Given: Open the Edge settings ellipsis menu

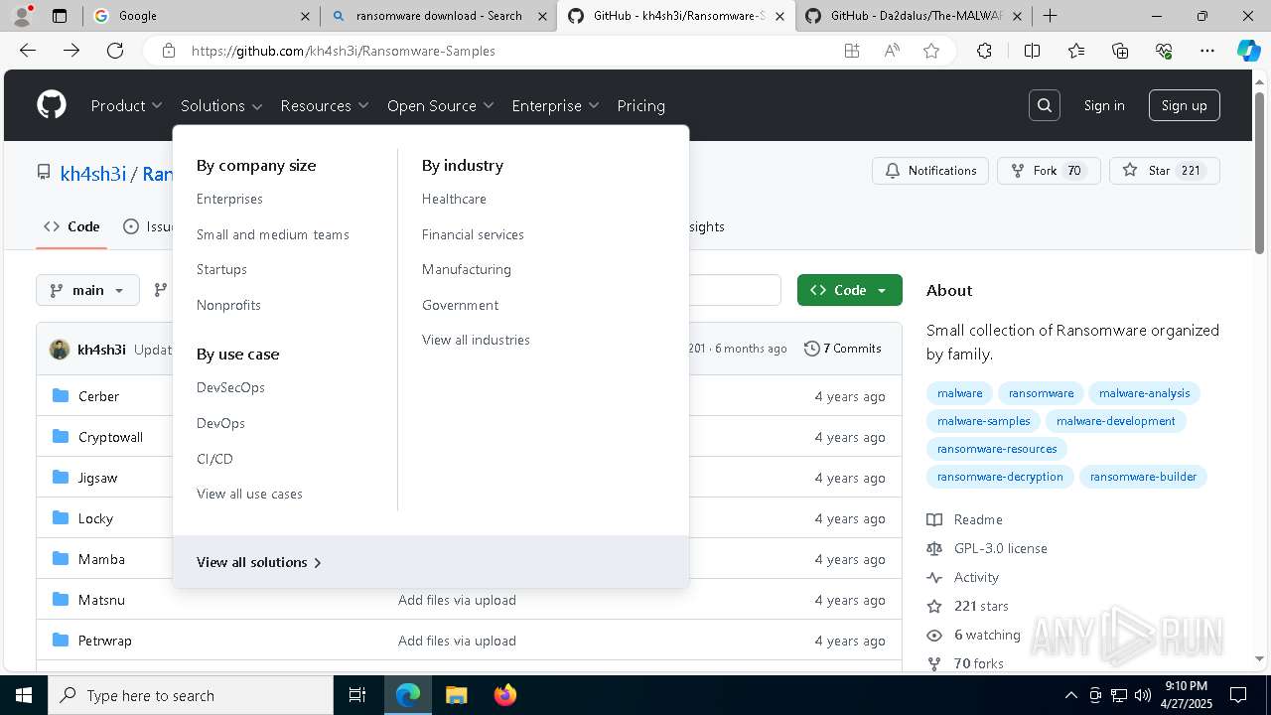Looking at the screenshot, I should tap(1207, 51).
